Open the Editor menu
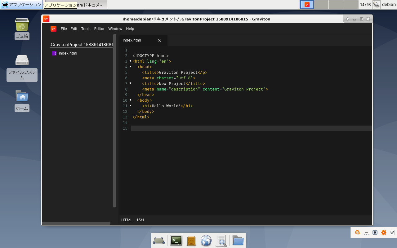397x248 pixels. click(99, 29)
